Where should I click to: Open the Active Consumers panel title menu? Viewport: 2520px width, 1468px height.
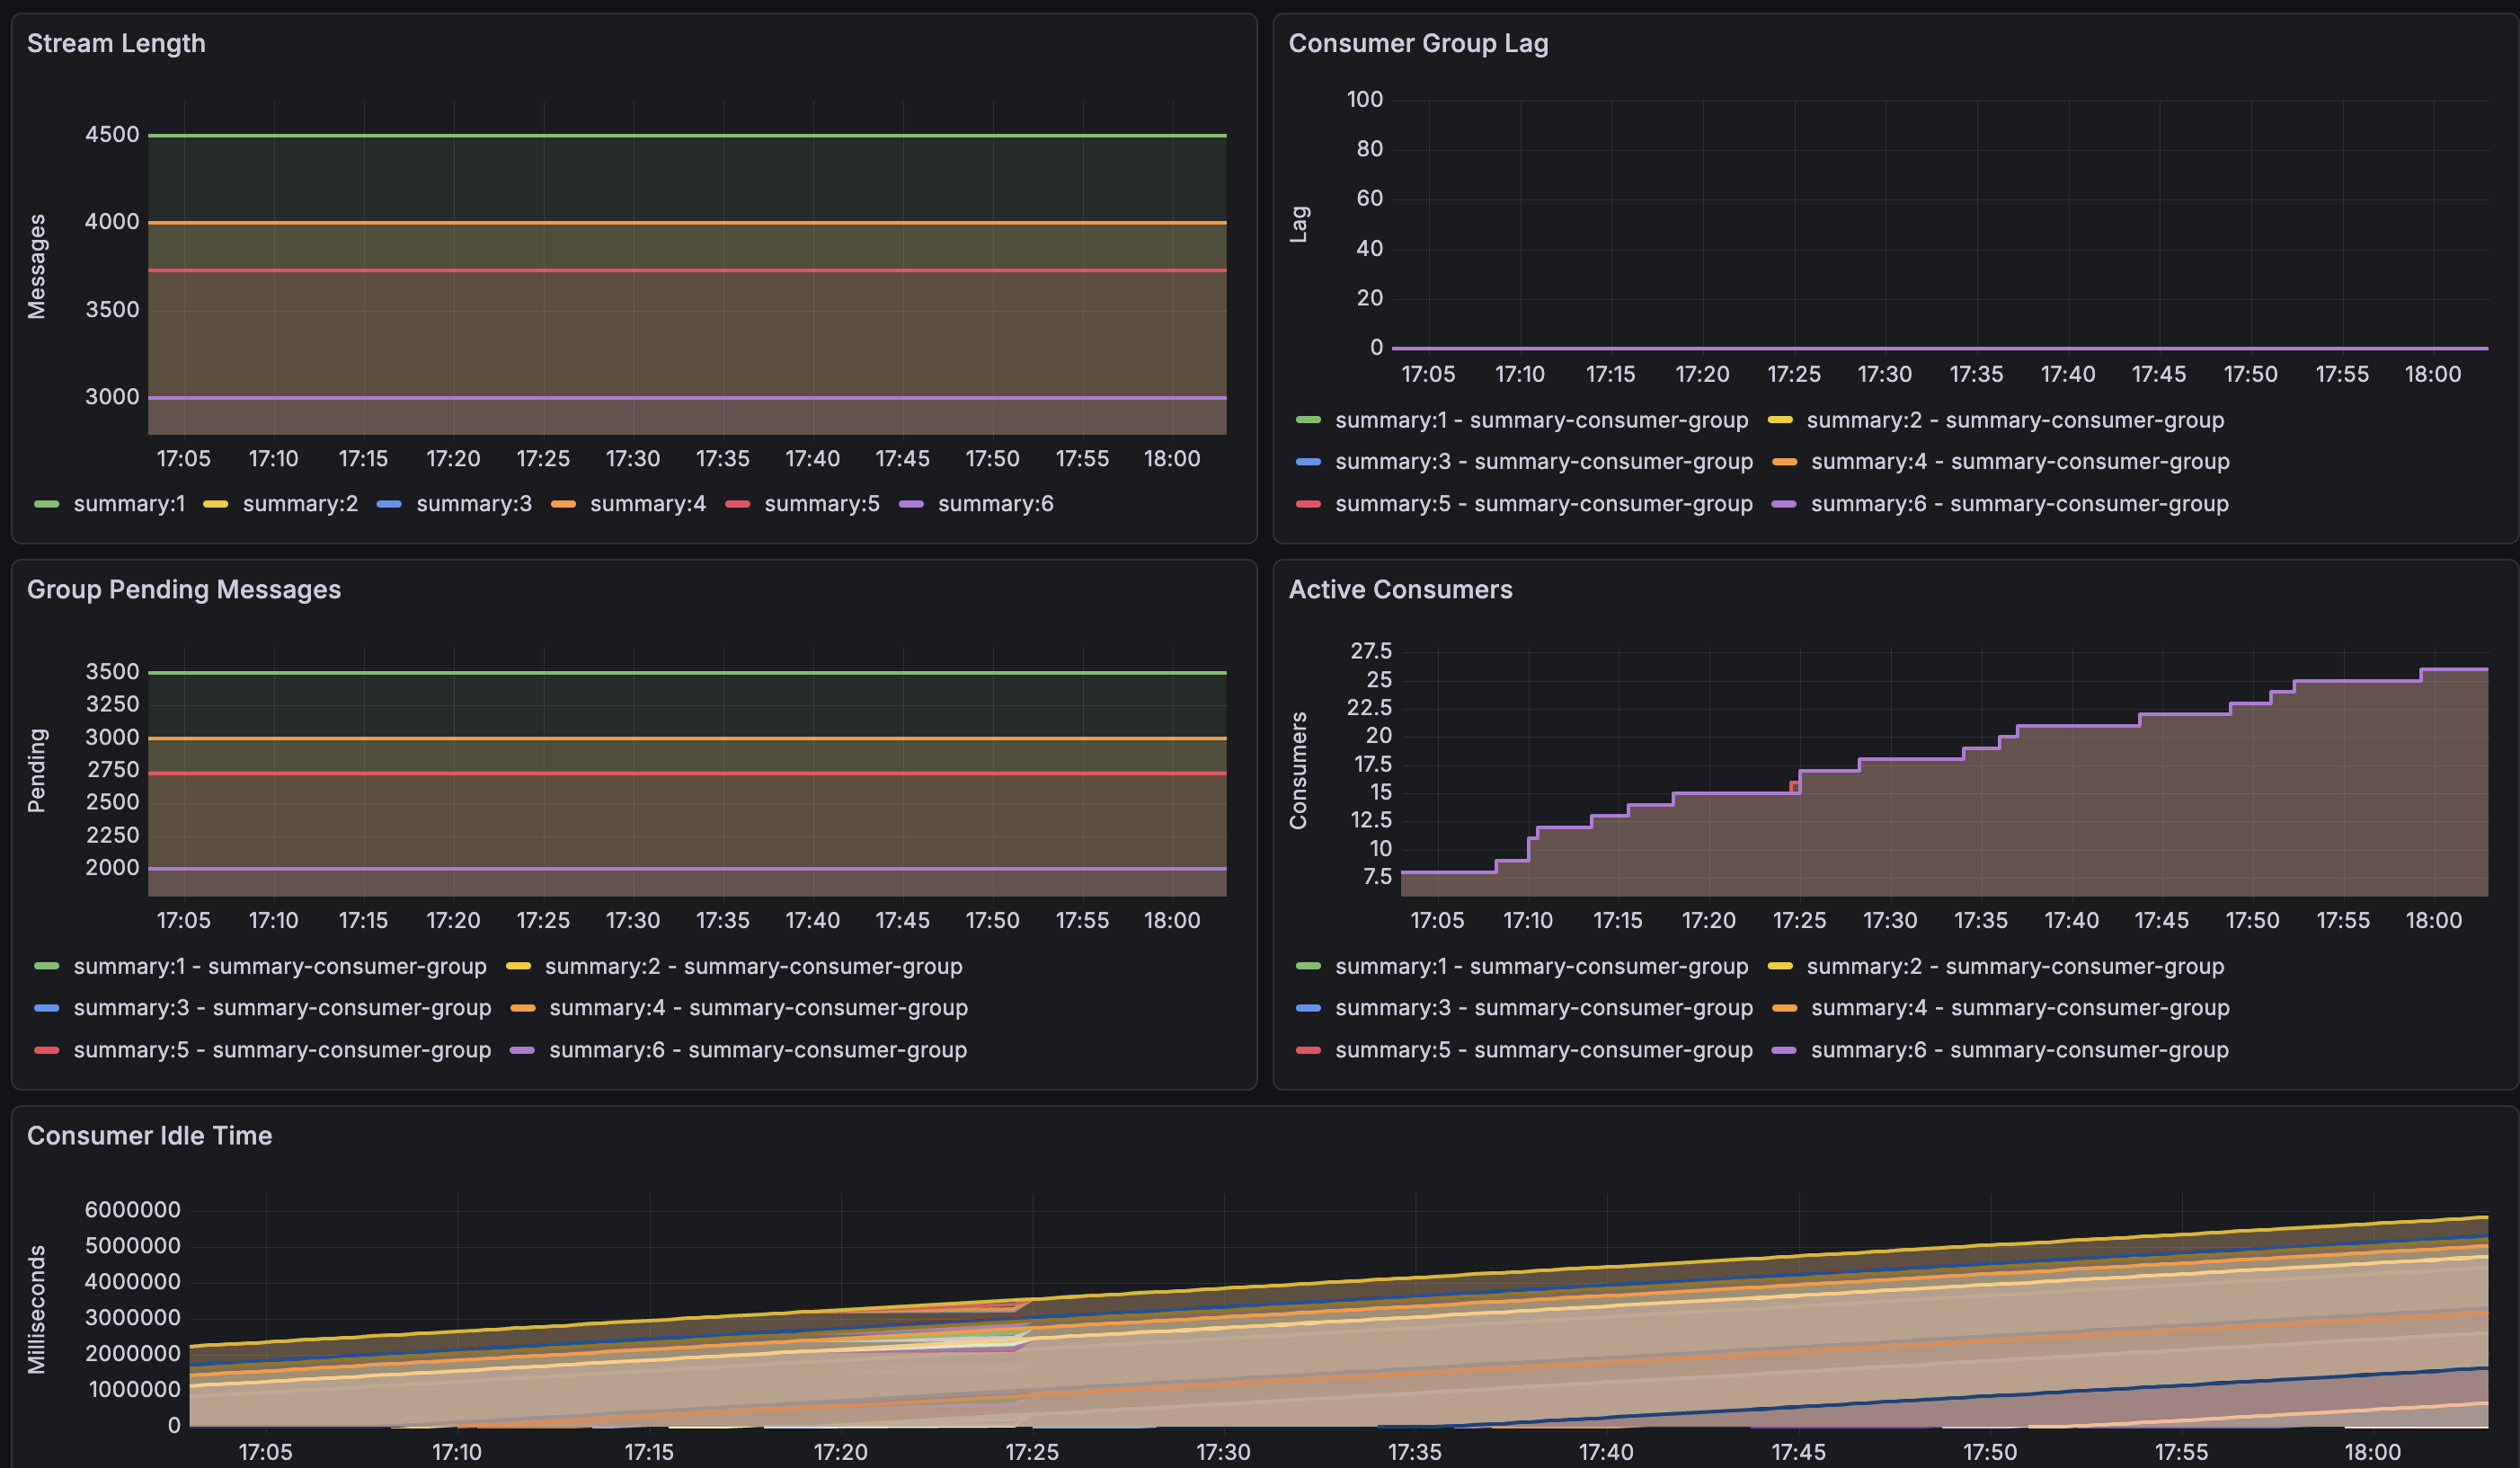pos(1399,589)
